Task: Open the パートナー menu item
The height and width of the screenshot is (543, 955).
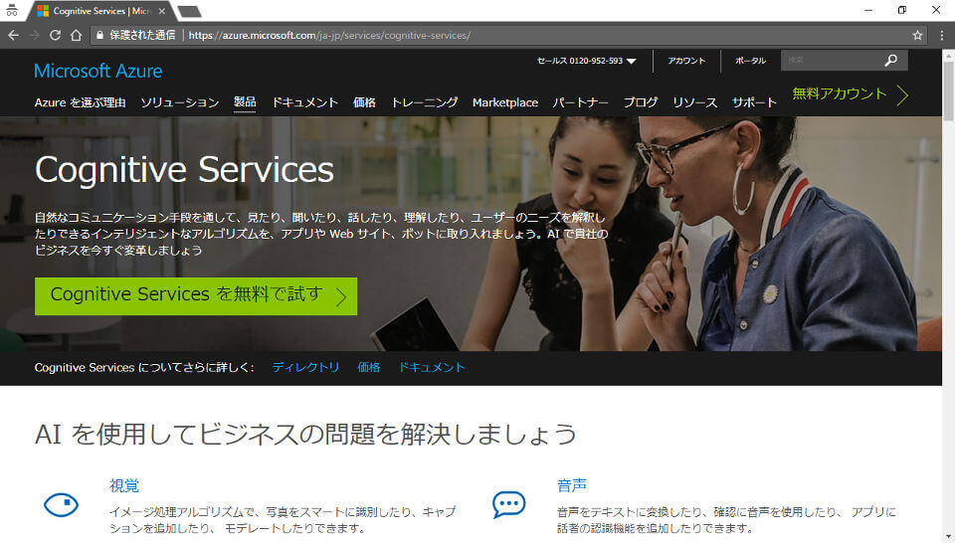Action: pyautogui.click(x=580, y=102)
